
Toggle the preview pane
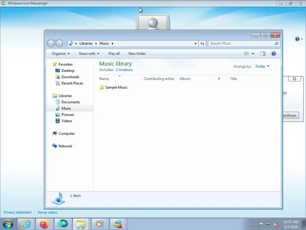(263, 54)
